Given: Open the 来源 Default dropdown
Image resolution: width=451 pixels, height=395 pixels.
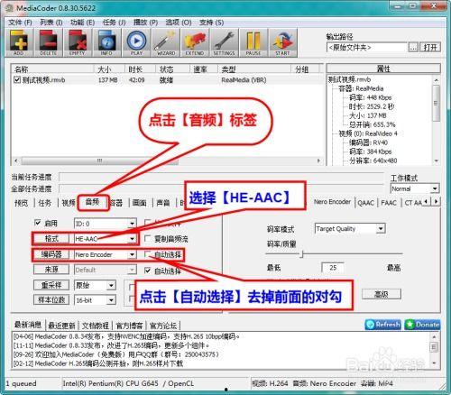Looking at the screenshot, I should point(106,270).
